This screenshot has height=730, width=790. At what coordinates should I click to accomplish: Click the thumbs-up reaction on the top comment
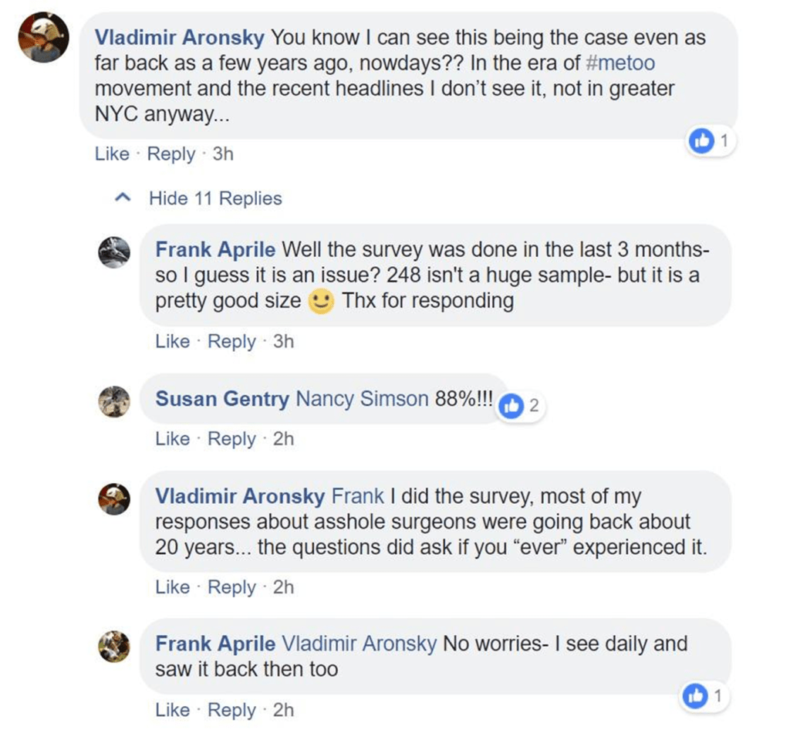point(701,140)
